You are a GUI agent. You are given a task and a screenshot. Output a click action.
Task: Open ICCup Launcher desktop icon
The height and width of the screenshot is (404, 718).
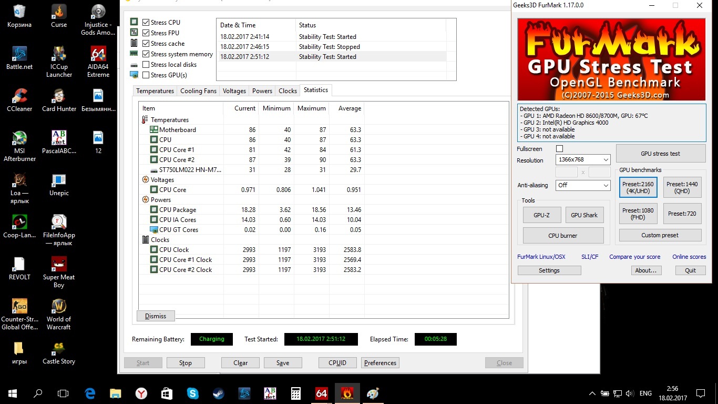(59, 62)
